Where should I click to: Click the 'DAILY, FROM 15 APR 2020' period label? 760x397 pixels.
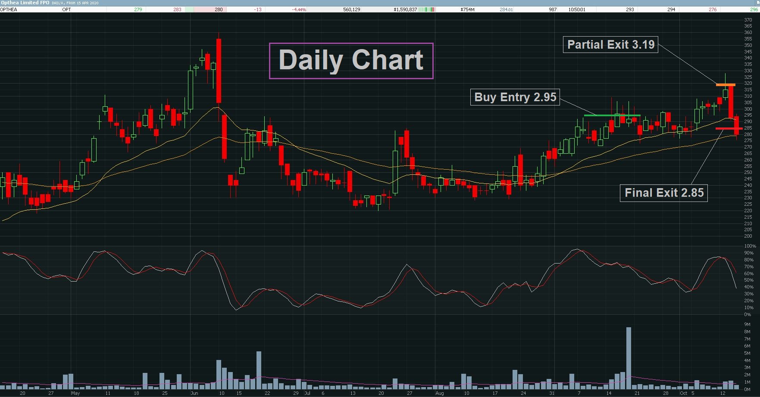pyautogui.click(x=75, y=3)
